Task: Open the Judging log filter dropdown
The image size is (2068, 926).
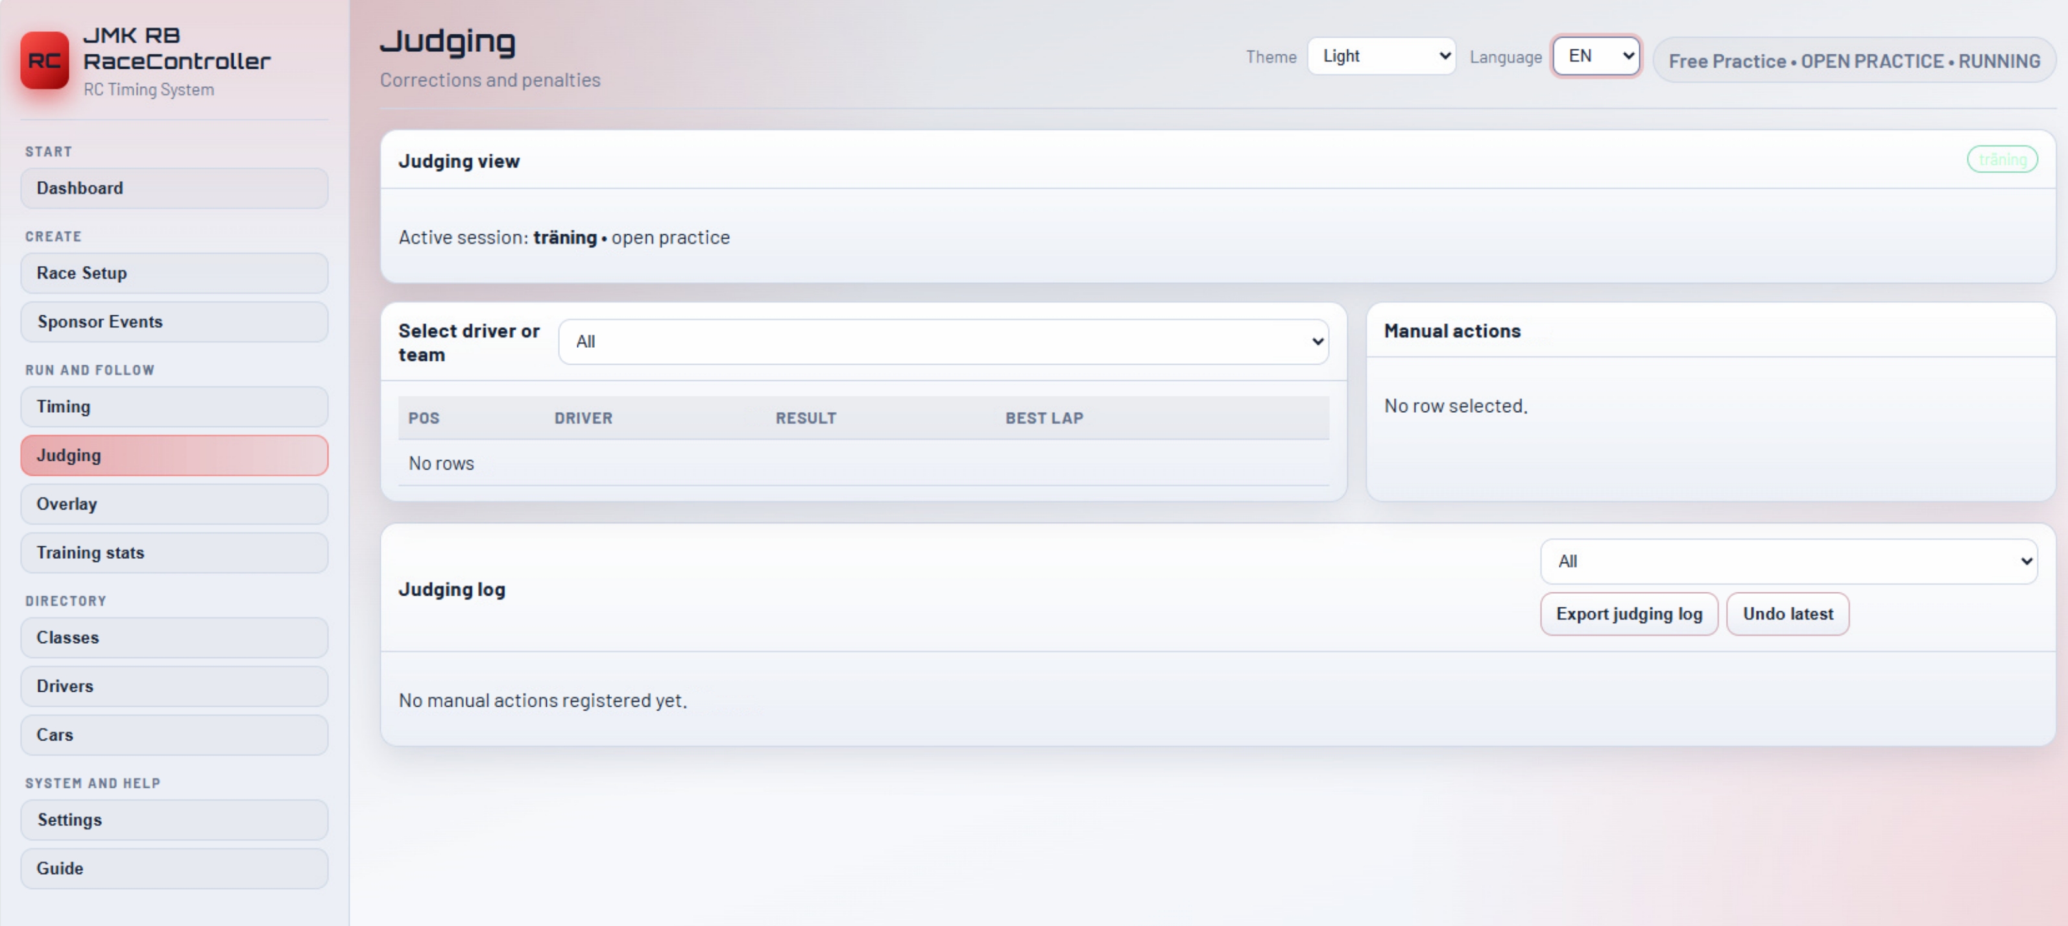Action: coord(1788,561)
